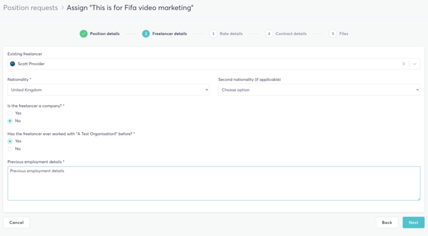This screenshot has height=236, width=428.
Task: Switch to the Rate details step
Action: click(x=231, y=34)
